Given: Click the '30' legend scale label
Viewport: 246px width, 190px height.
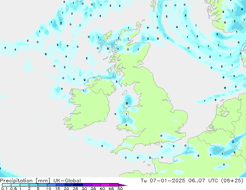Looking at the screenshot, I should [84, 188].
